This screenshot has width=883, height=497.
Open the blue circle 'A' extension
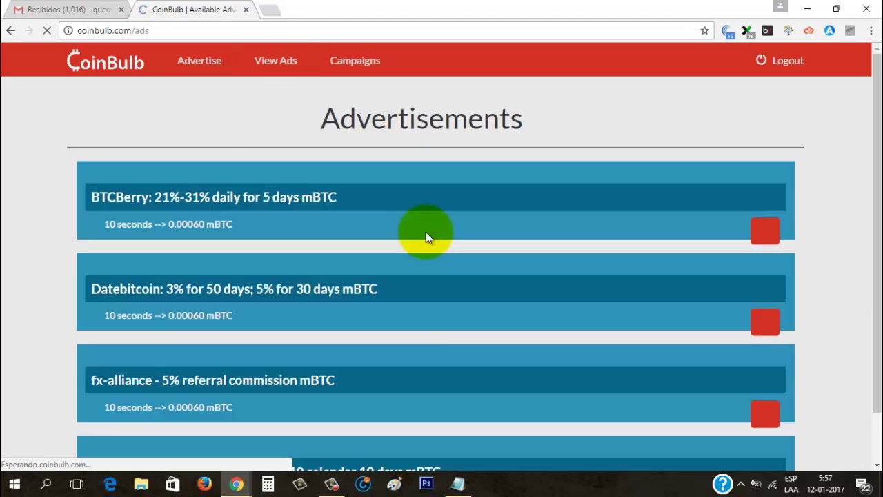[x=829, y=30]
